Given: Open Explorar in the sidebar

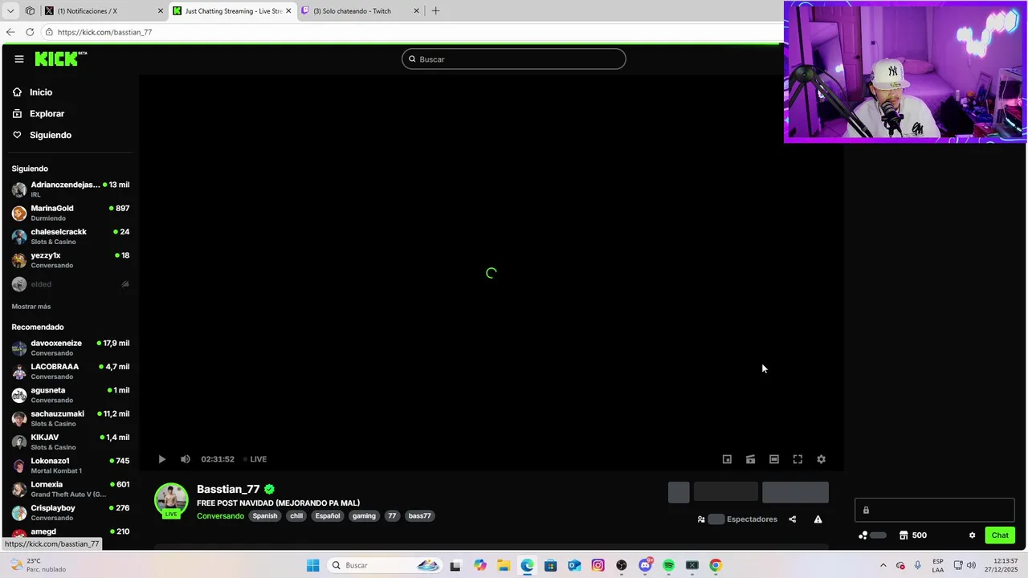Looking at the screenshot, I should click(x=47, y=114).
